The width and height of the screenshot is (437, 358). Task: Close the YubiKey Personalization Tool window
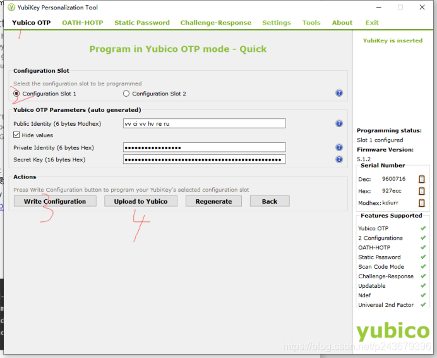click(x=422, y=7)
